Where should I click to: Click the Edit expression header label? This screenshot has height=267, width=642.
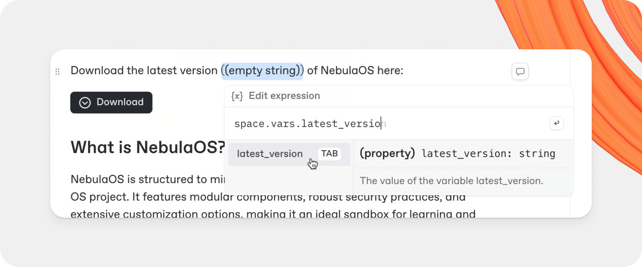pyautogui.click(x=284, y=96)
